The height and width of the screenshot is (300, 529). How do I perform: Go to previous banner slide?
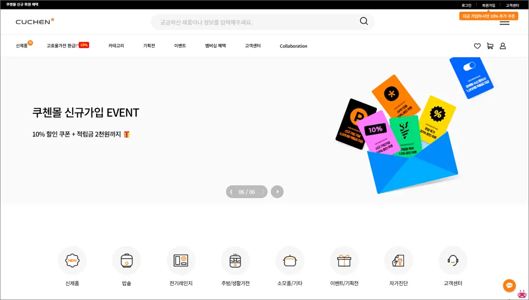[232, 192]
